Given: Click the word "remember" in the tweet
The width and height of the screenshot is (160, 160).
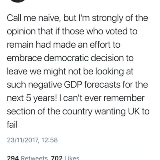Looking at the screenshot, I should tap(124, 98).
